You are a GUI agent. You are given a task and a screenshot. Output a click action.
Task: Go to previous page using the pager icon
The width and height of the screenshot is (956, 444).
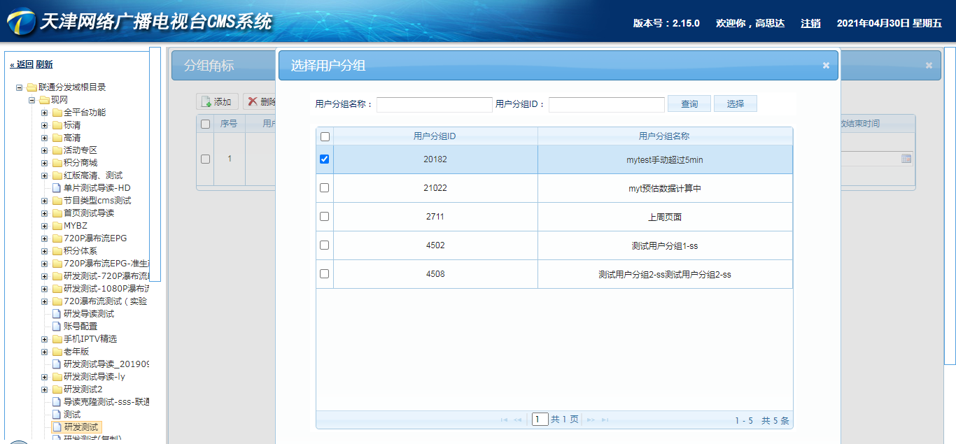518,420
